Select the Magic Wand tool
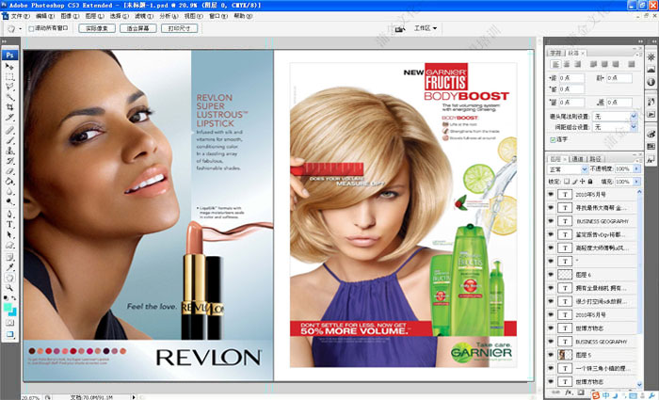The width and height of the screenshot is (659, 400). pos(9,97)
